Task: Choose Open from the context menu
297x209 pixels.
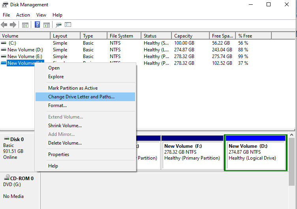Action: (85, 68)
